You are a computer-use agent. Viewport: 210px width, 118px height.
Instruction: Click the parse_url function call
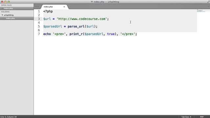pos(76,27)
